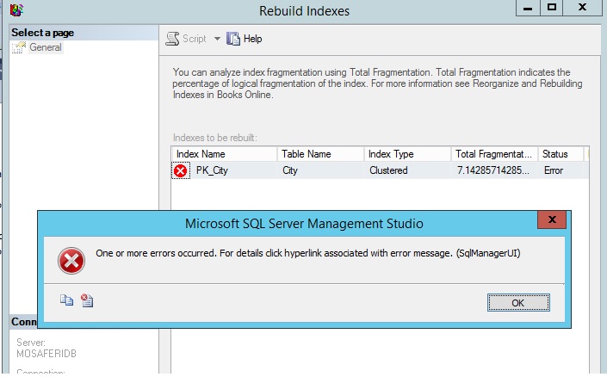Open Help from the toolbar
The height and width of the screenshot is (377, 607).
pyautogui.click(x=245, y=39)
